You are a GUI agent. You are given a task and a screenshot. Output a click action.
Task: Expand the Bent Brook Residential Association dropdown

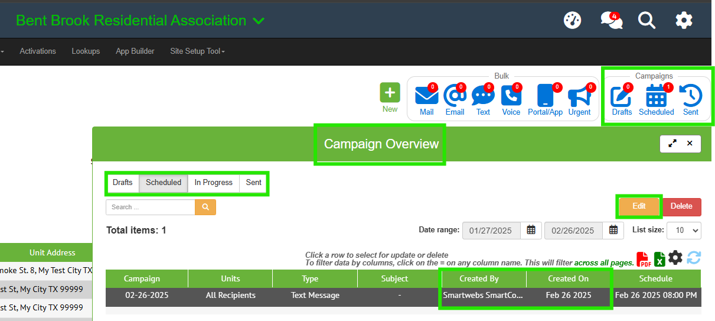click(258, 21)
